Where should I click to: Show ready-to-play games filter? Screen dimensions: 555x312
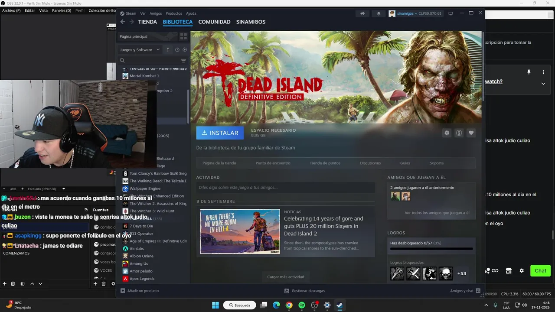coord(185,50)
